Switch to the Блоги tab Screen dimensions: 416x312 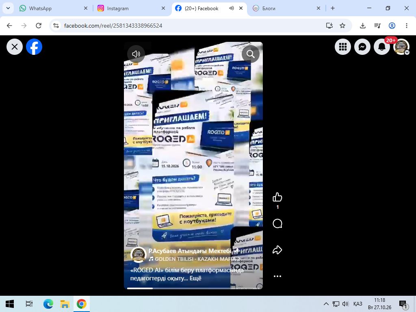point(286,9)
